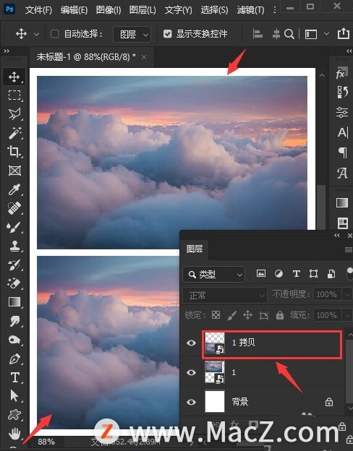
Task: Select the Brush tool
Action: coord(14,227)
